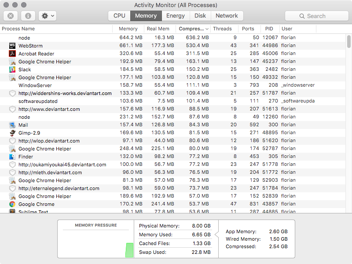
Task: Select the Slack process icon
Action: coord(12,70)
